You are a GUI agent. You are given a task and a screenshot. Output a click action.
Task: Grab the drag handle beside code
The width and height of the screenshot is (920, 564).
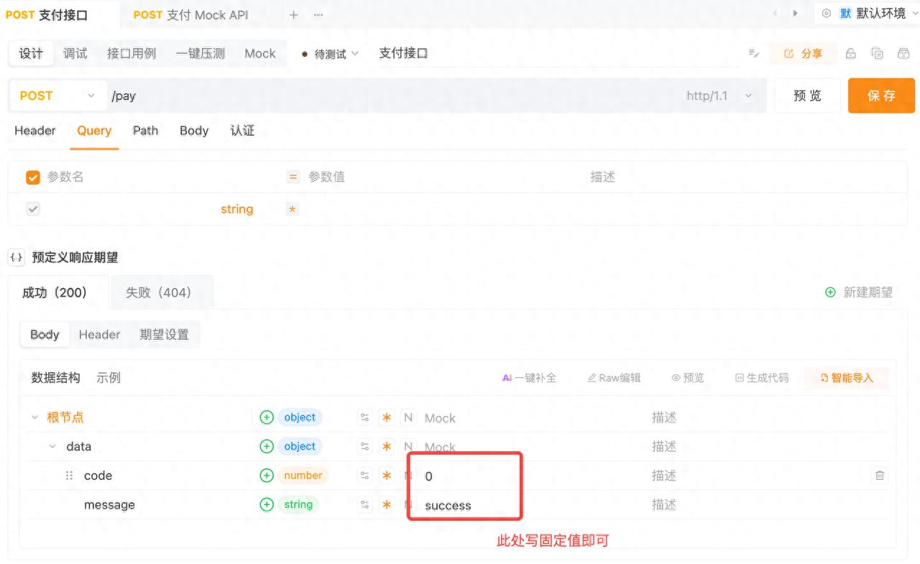click(70, 476)
